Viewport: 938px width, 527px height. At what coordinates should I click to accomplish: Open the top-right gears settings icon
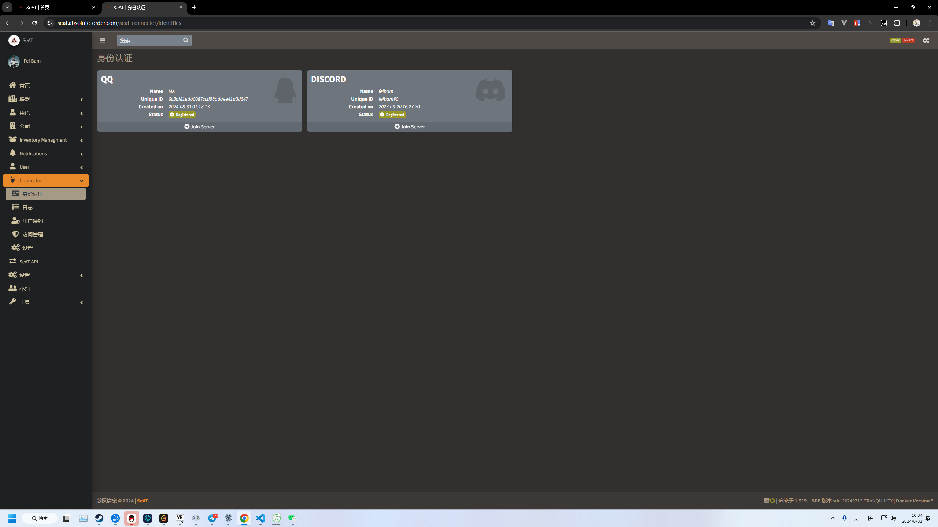(x=926, y=41)
